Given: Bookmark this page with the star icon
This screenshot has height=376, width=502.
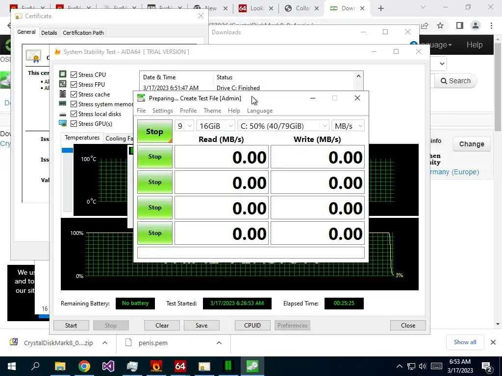Looking at the screenshot, I should click(440, 25).
